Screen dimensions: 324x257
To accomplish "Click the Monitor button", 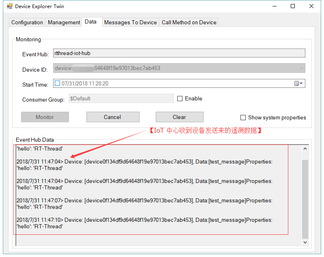I will (x=45, y=117).
